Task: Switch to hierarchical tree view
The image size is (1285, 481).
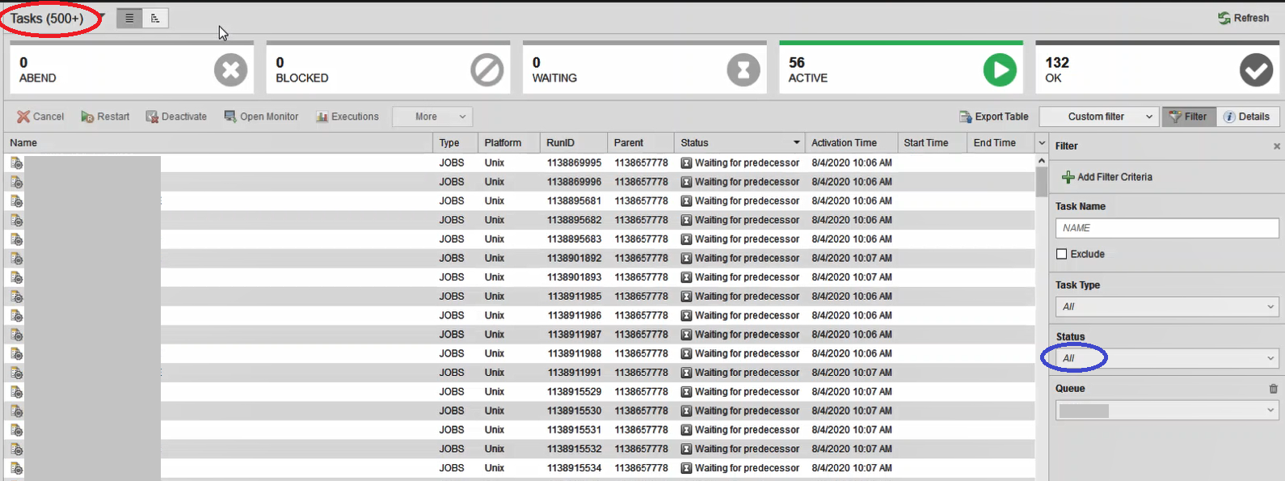Action: point(155,18)
